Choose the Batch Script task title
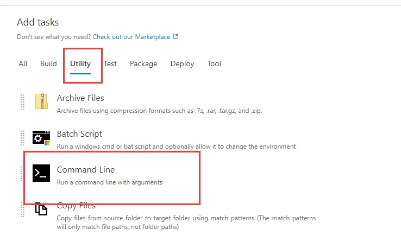 (79, 134)
